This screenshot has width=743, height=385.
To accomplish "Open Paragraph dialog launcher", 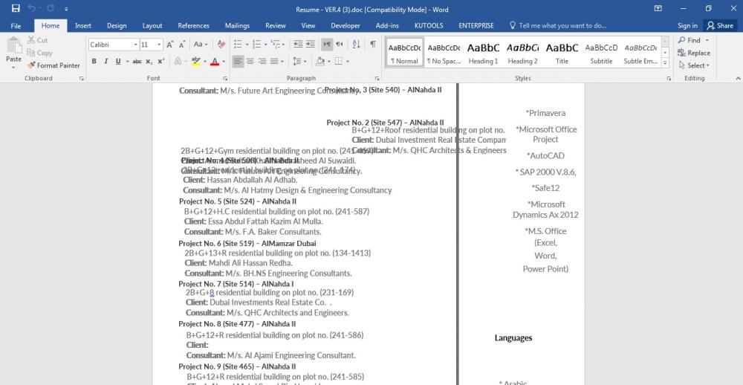I will coord(377,78).
